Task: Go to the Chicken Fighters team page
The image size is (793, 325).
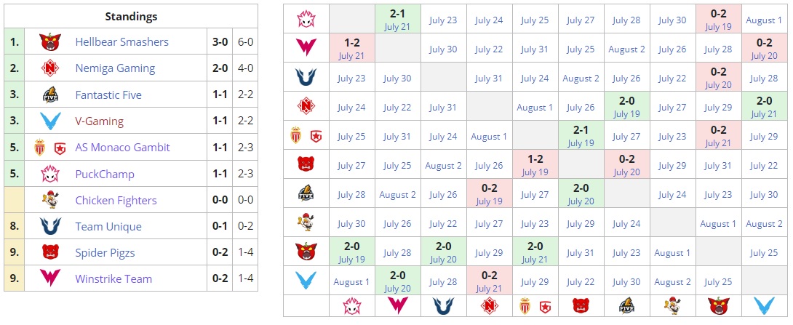Action: pyautogui.click(x=116, y=200)
